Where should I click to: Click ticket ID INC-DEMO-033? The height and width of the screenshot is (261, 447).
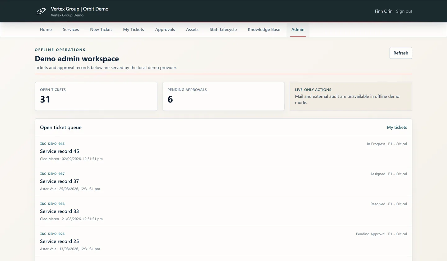(52, 204)
